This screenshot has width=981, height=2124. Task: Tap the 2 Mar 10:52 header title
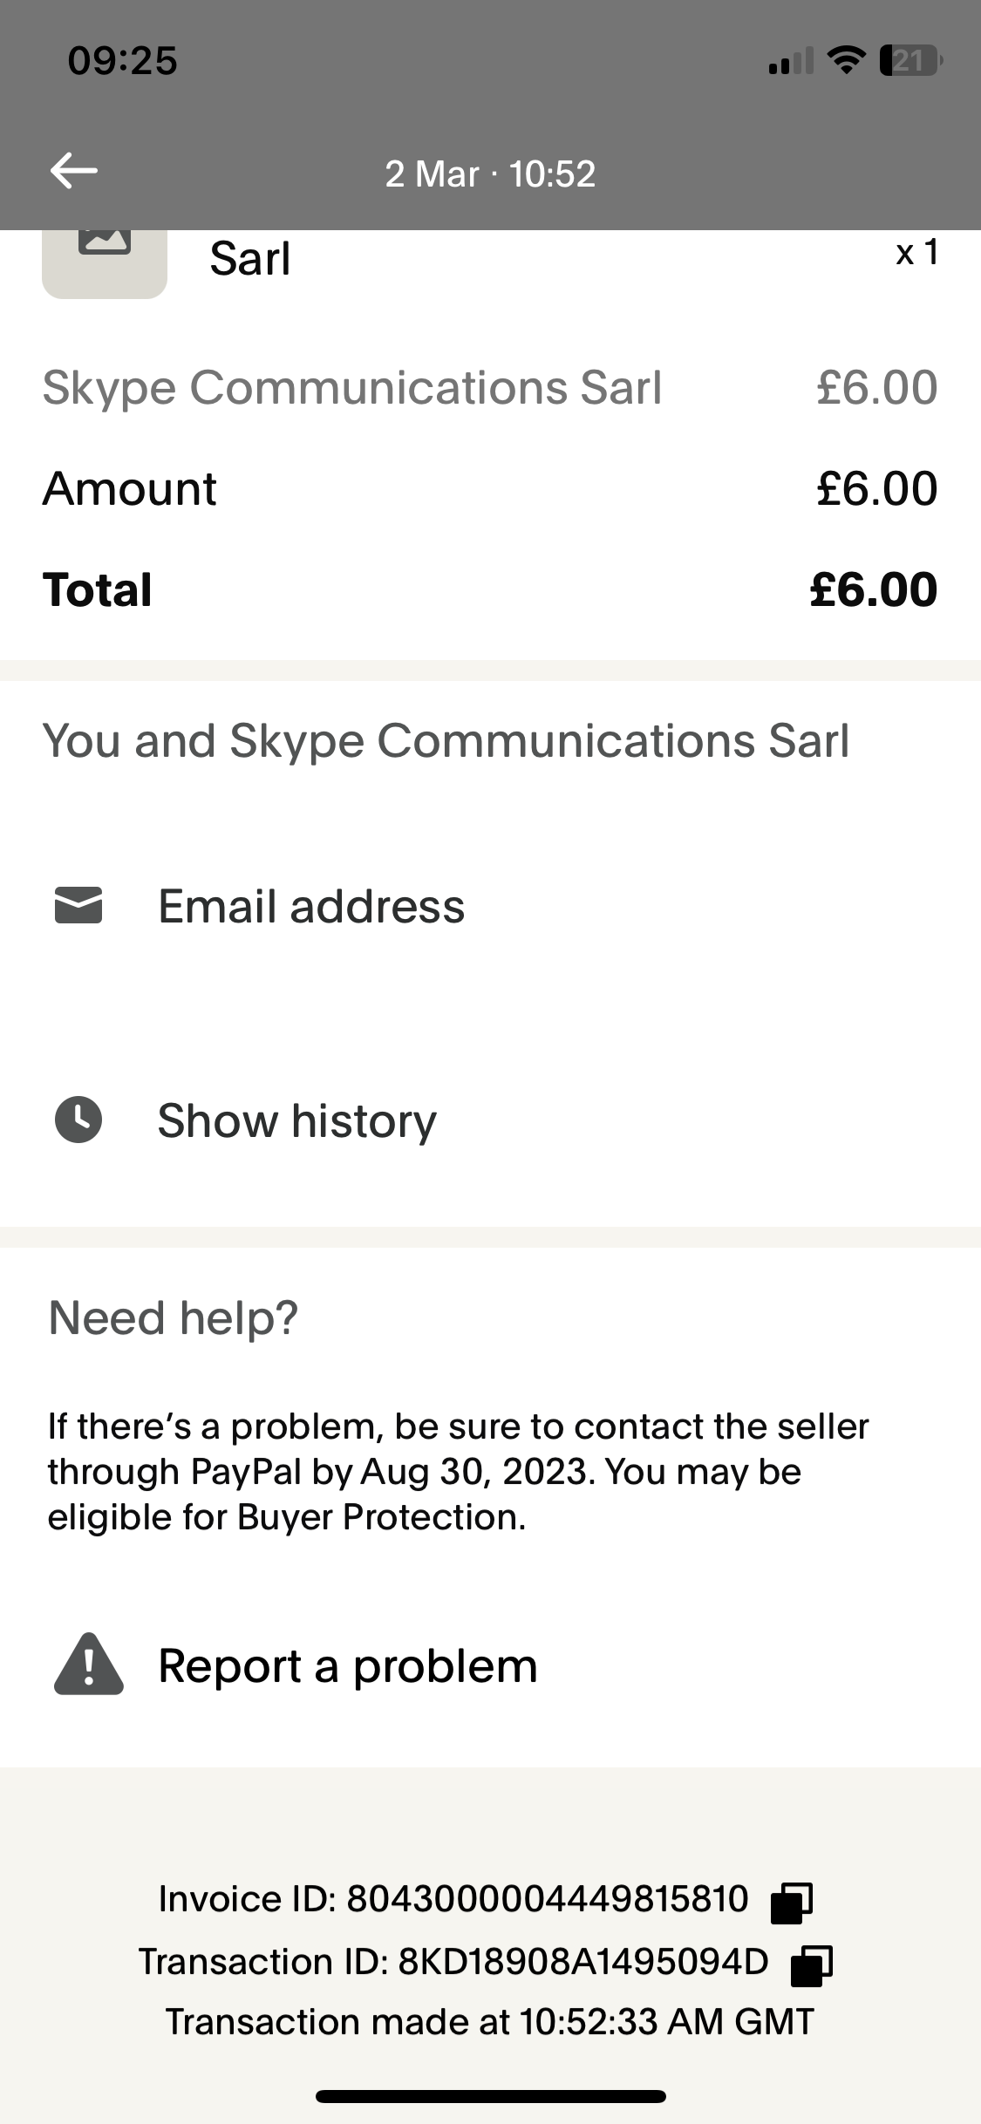pyautogui.click(x=490, y=174)
